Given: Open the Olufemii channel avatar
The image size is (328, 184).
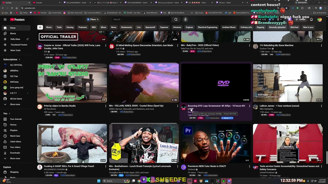Looking at the screenshot, I should tap(183, 167).
